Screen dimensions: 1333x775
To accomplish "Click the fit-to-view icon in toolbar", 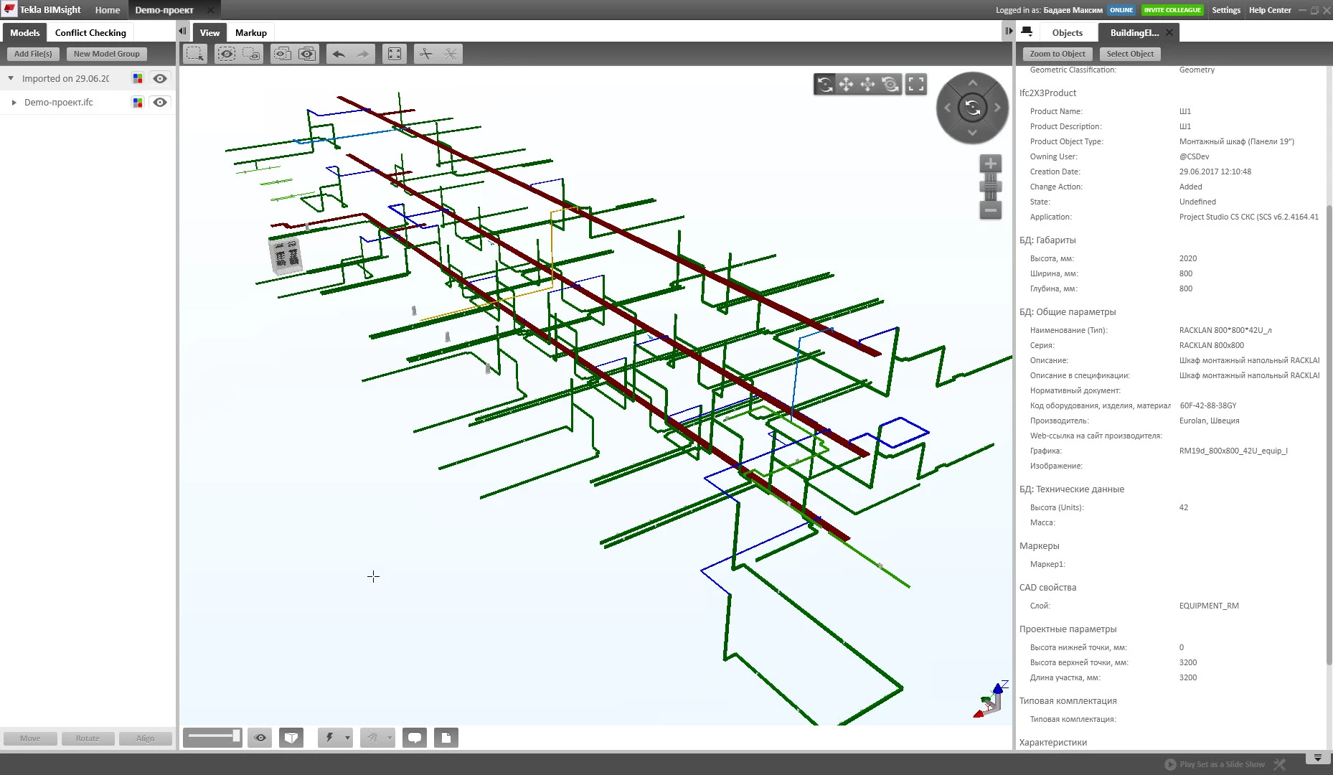I will (x=395, y=54).
